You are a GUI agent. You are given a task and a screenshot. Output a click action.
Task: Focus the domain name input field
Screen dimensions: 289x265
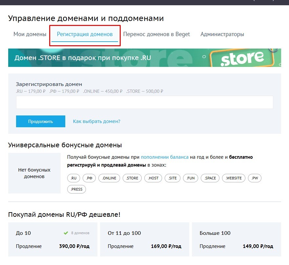[x=144, y=102]
